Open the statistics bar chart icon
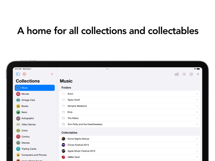The width and height of the screenshot is (215, 161). coord(177,74)
